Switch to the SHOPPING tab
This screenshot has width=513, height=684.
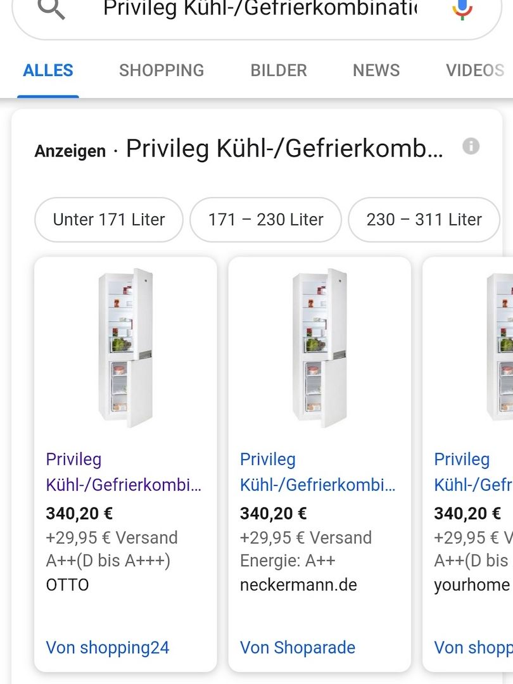click(x=161, y=70)
